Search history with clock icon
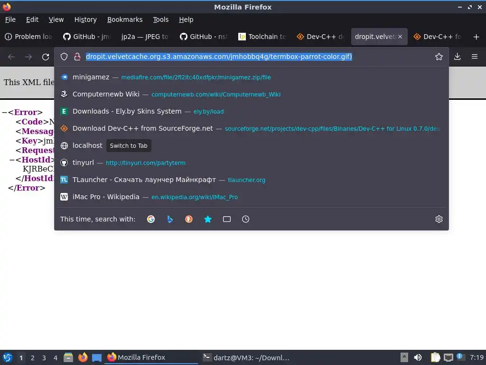Image resolution: width=486 pixels, height=365 pixels. tap(245, 219)
